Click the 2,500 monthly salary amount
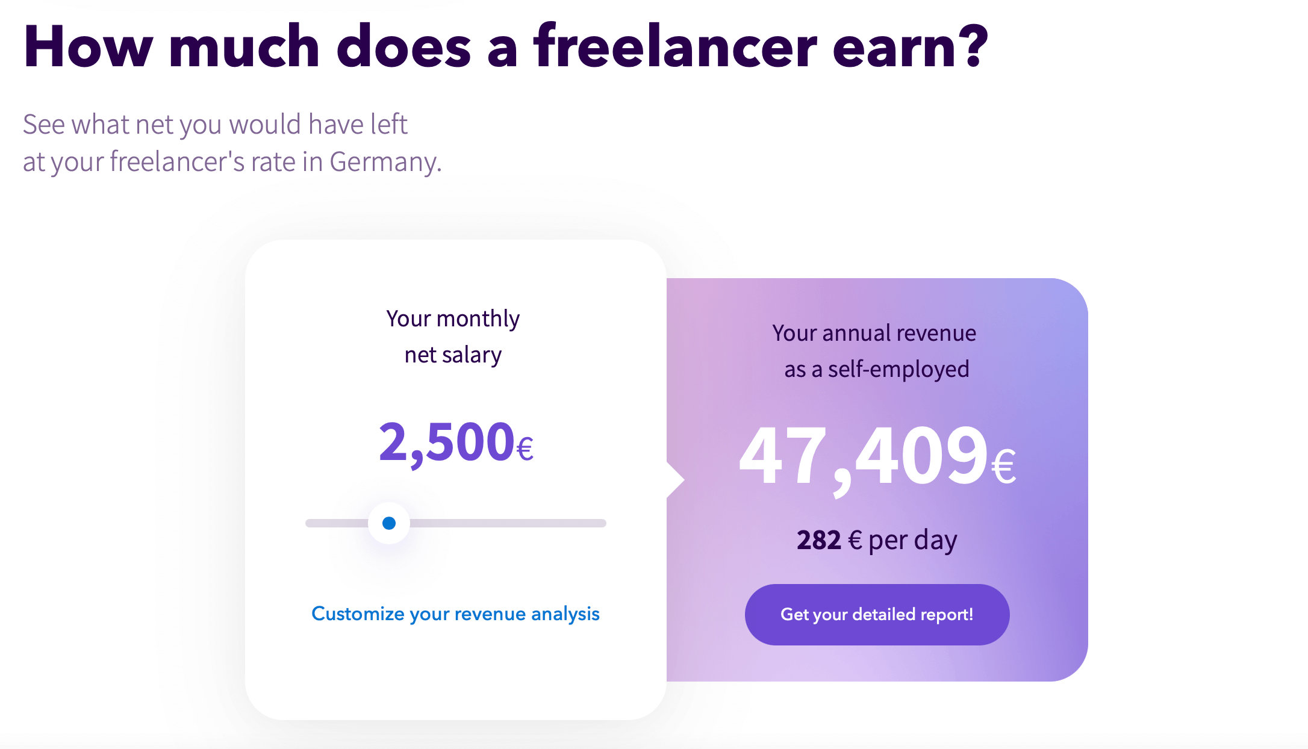 (446, 443)
